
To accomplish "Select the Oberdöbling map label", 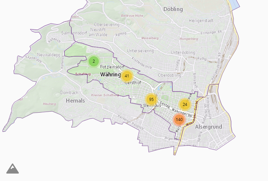I will pos(170,75).
